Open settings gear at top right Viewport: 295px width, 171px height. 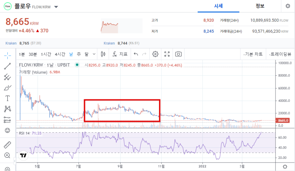pyautogui.click(x=288, y=6)
